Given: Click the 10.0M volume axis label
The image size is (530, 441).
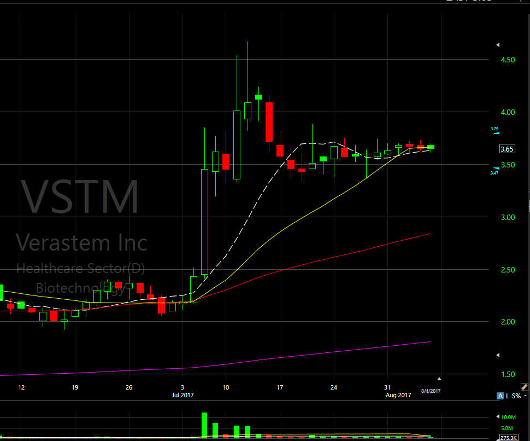Looking at the screenshot, I should pyautogui.click(x=508, y=417).
